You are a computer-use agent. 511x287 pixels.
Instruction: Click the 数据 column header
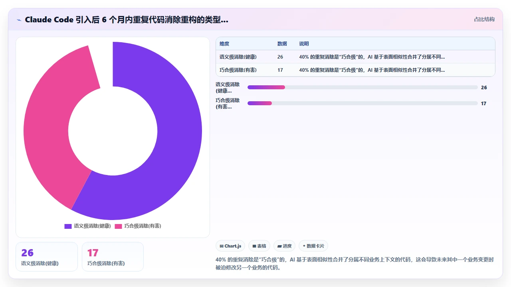(282, 44)
